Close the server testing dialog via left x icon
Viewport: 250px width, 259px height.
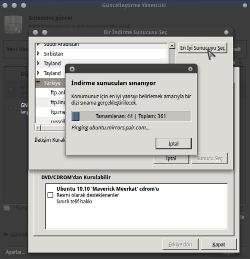tap(72, 69)
